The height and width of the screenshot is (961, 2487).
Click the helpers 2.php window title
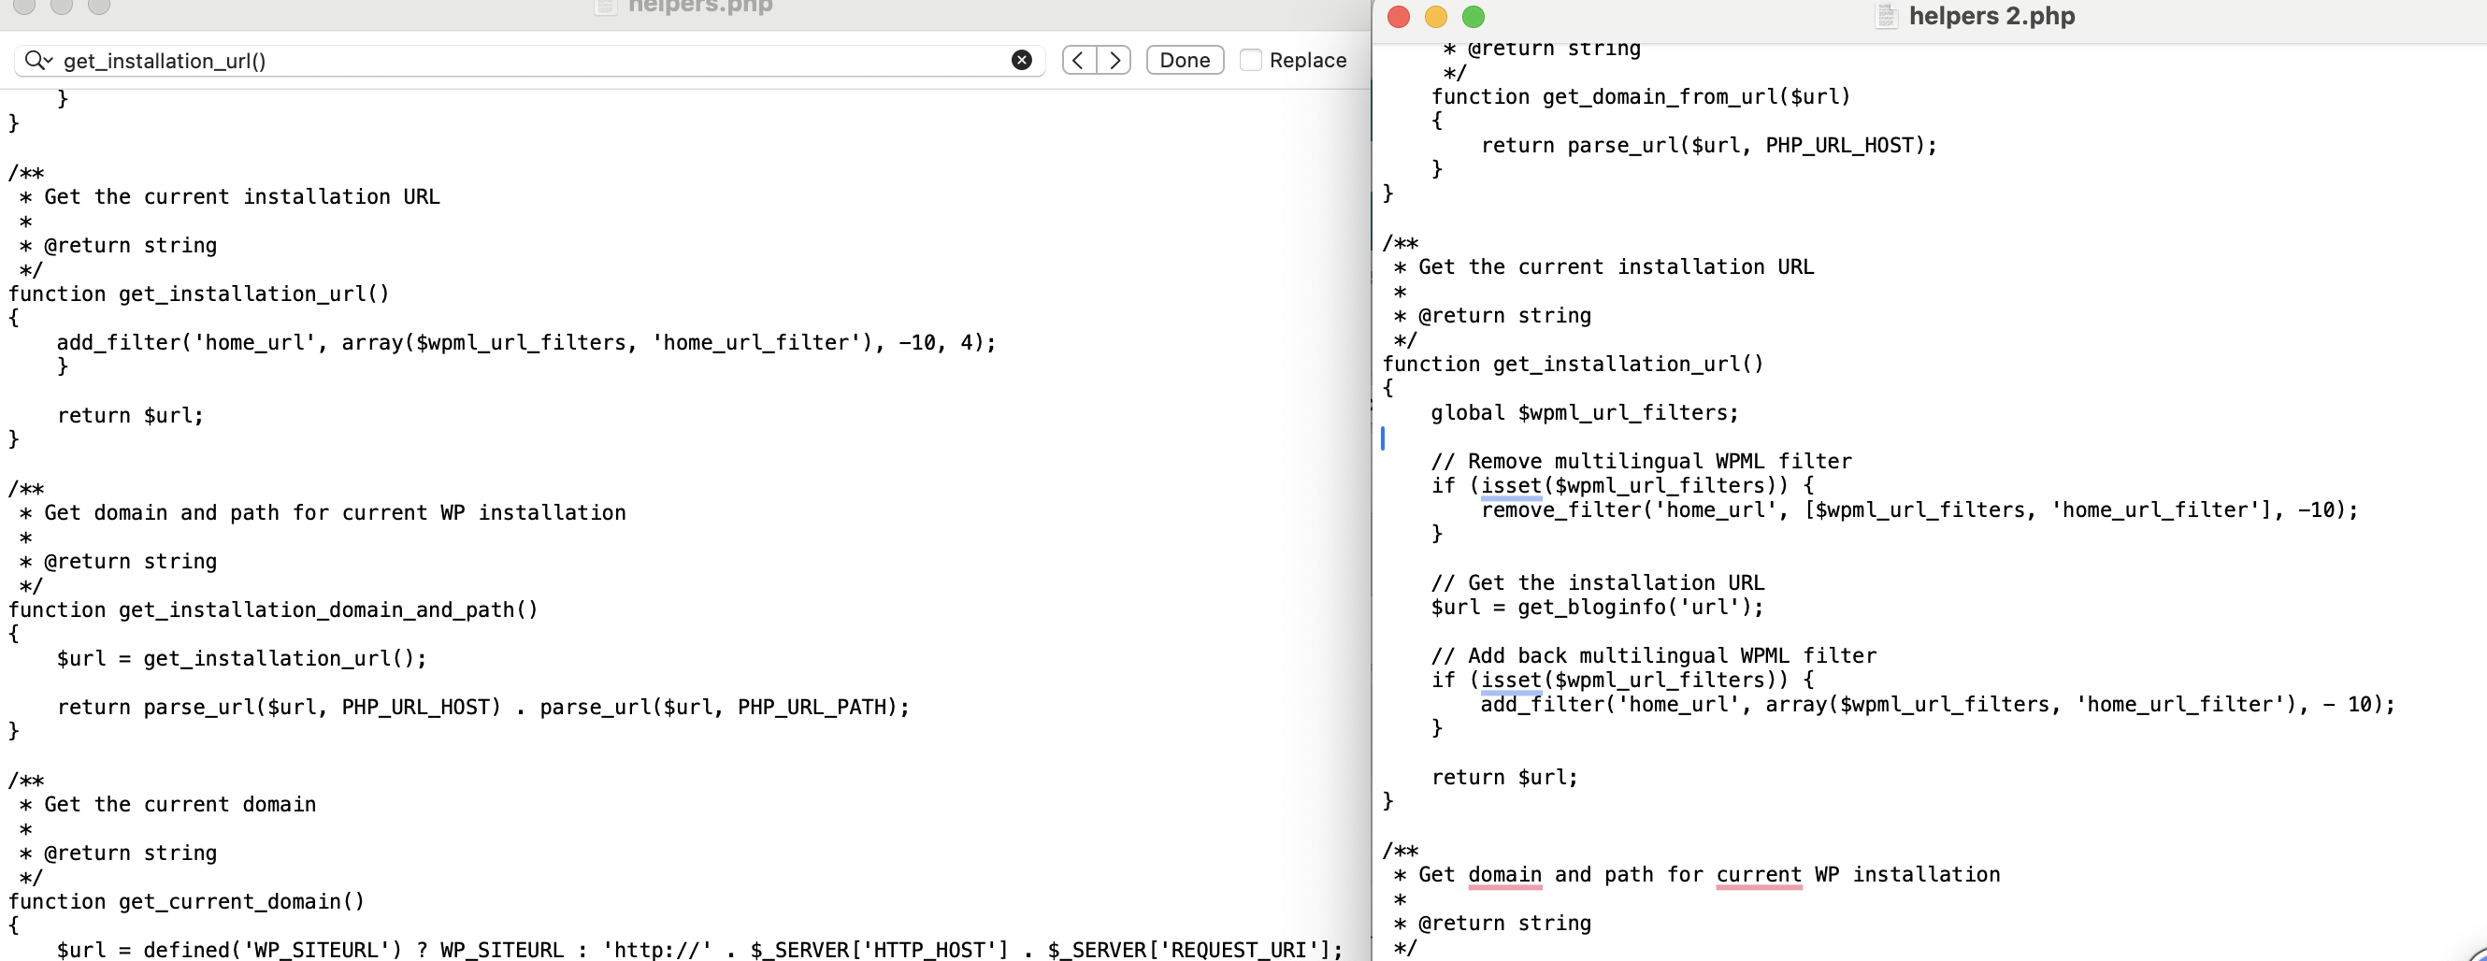[1991, 17]
